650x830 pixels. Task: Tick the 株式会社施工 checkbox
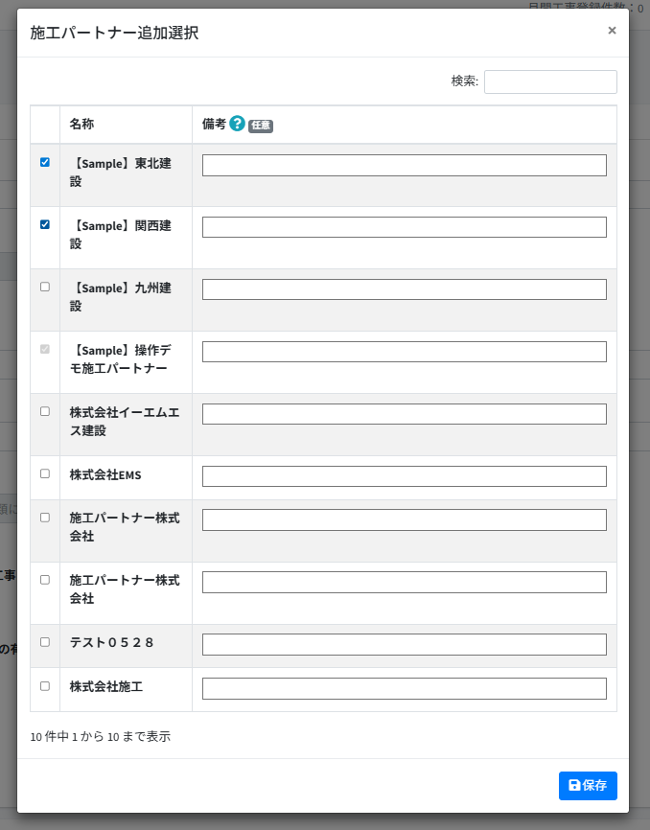45,686
